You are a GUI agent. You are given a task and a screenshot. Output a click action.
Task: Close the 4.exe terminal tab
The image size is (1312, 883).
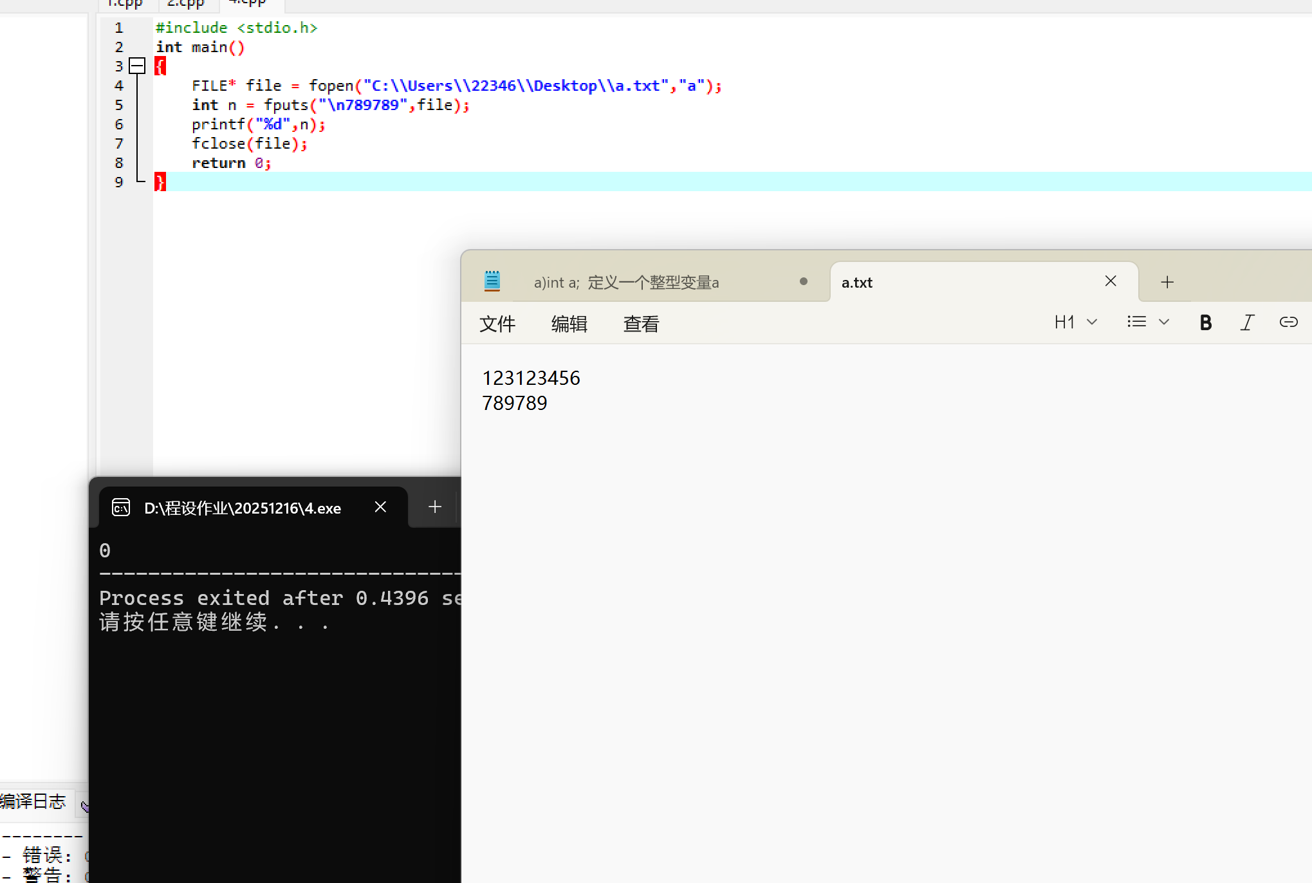[380, 507]
